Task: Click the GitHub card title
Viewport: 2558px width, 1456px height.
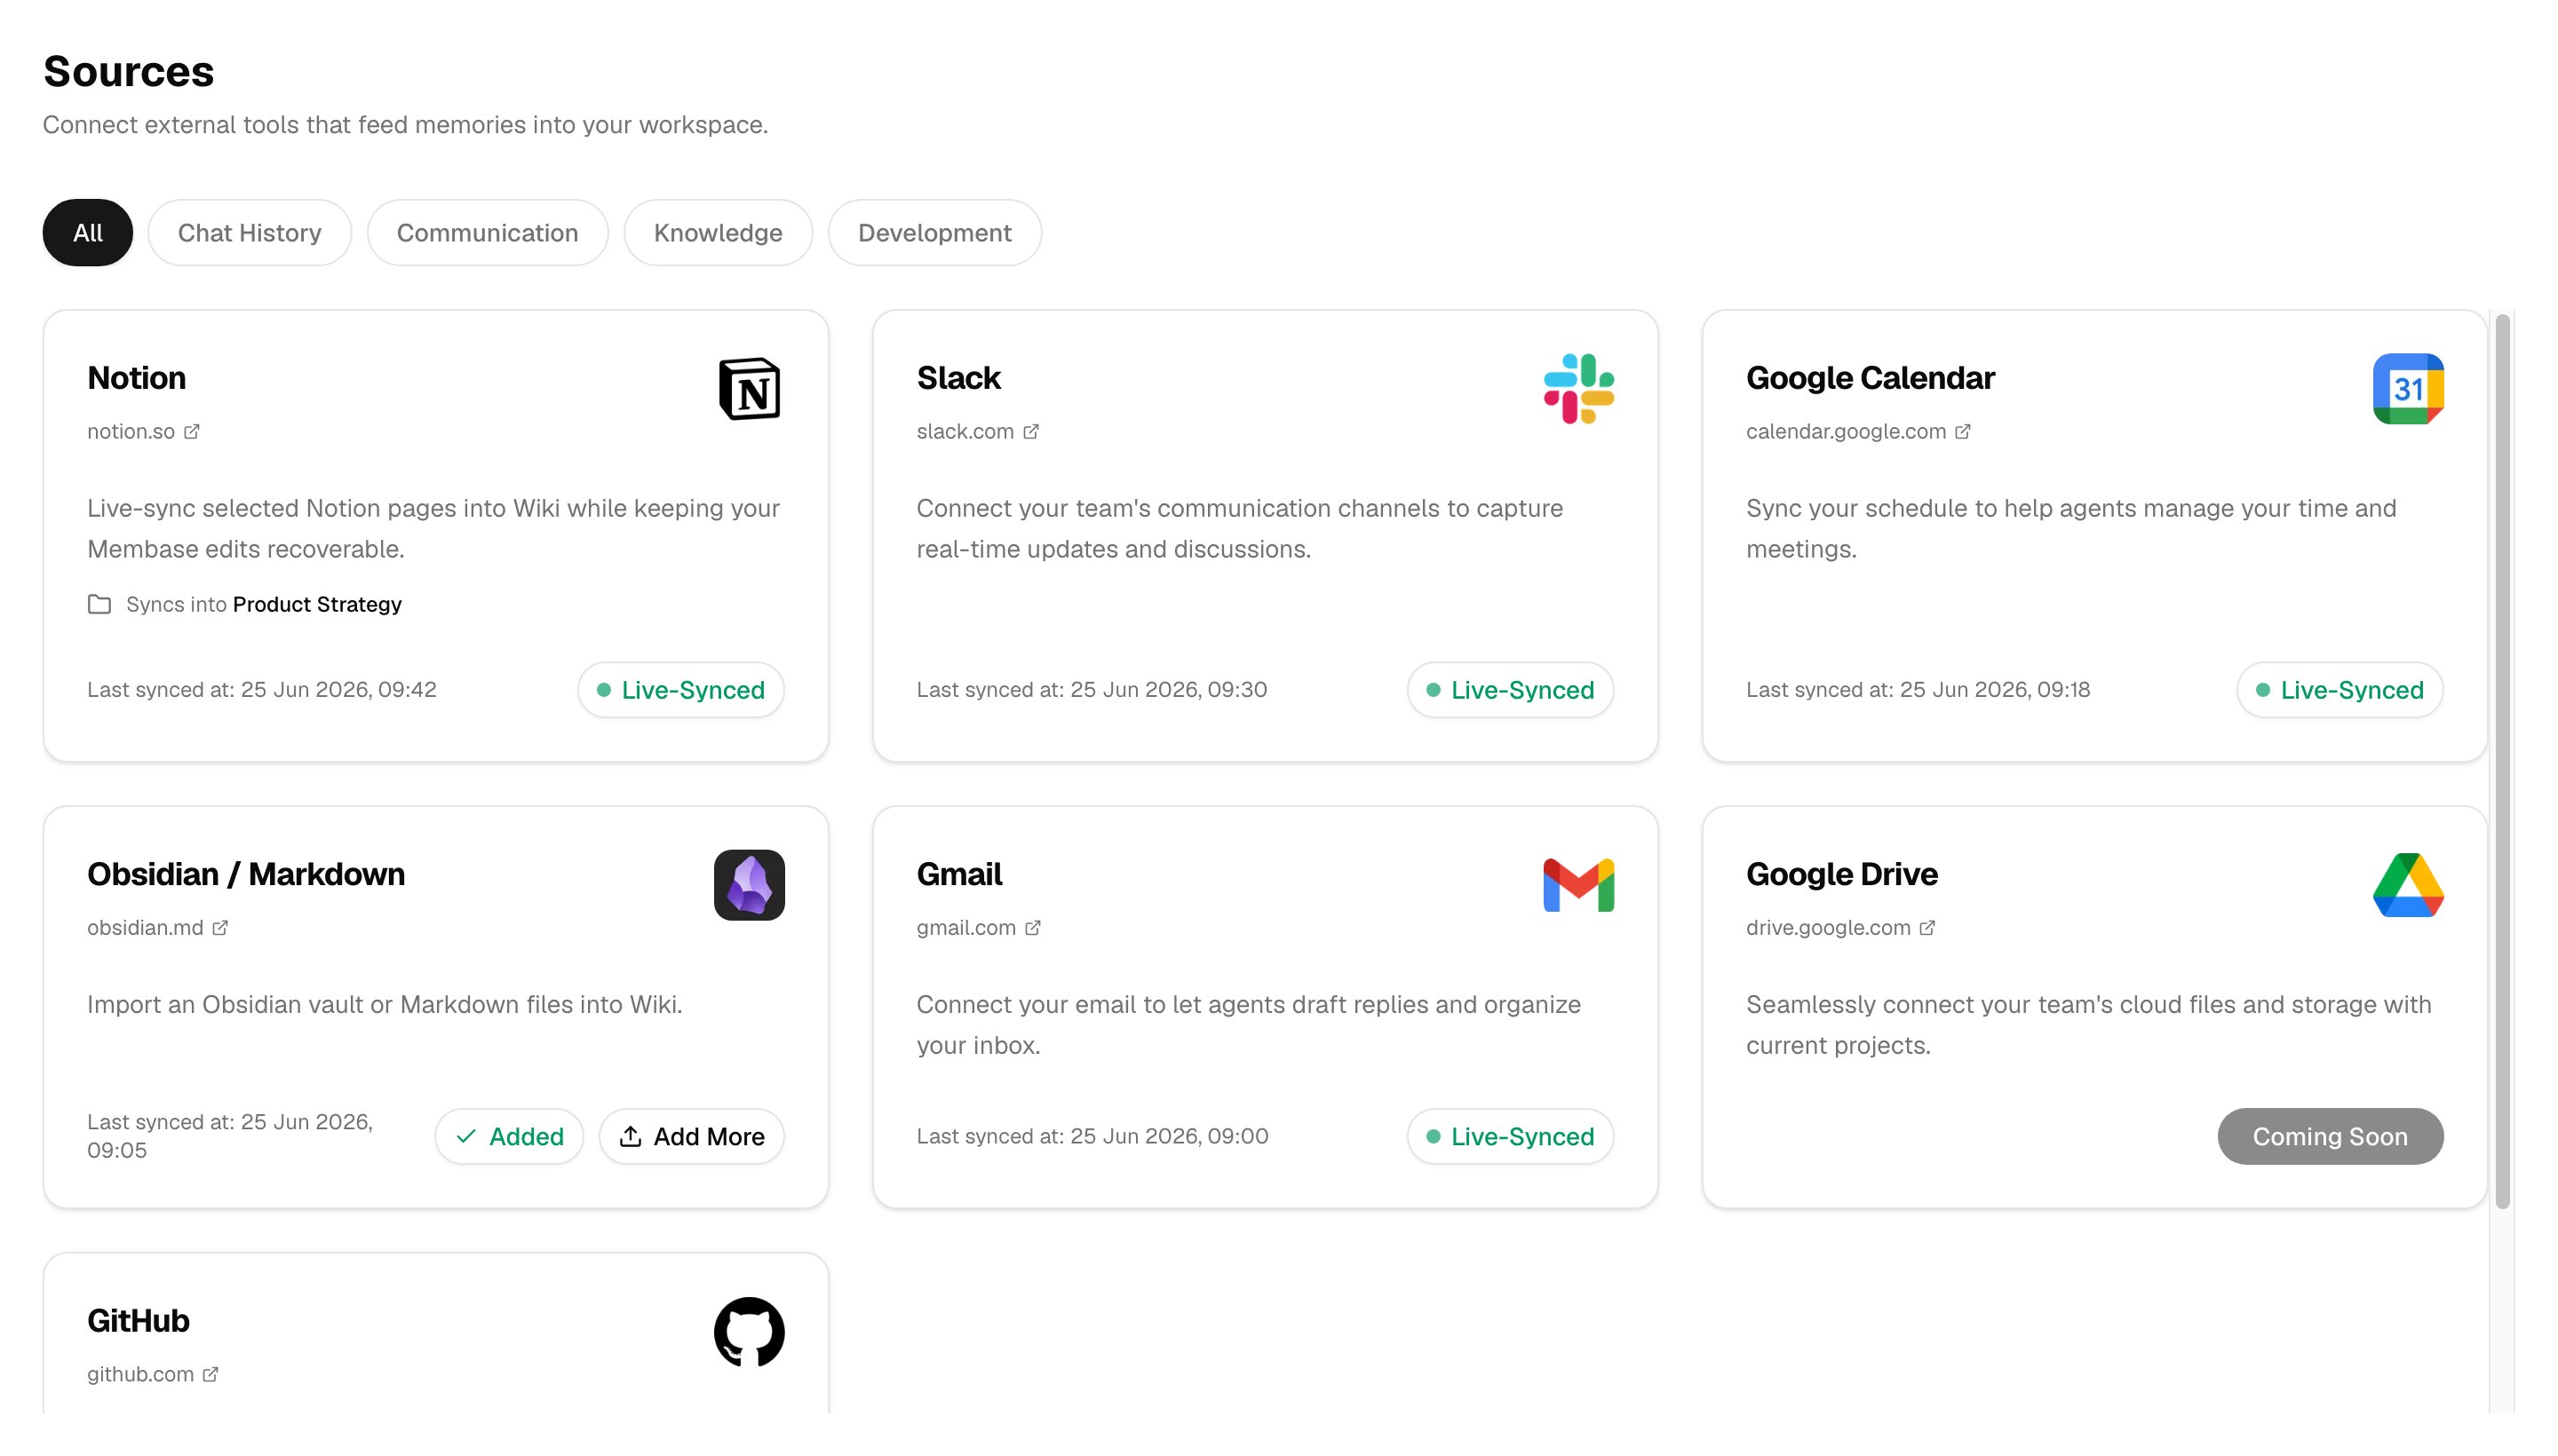Action: 138,1321
